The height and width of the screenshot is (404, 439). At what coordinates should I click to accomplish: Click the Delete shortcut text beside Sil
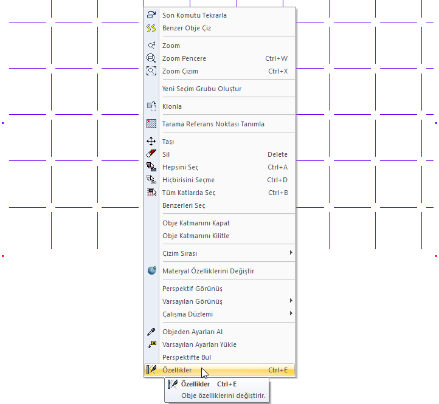[277, 154]
